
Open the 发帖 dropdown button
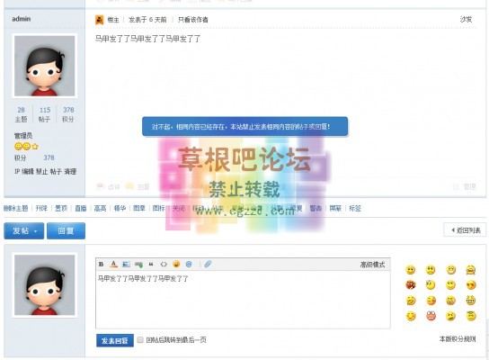click(x=23, y=230)
